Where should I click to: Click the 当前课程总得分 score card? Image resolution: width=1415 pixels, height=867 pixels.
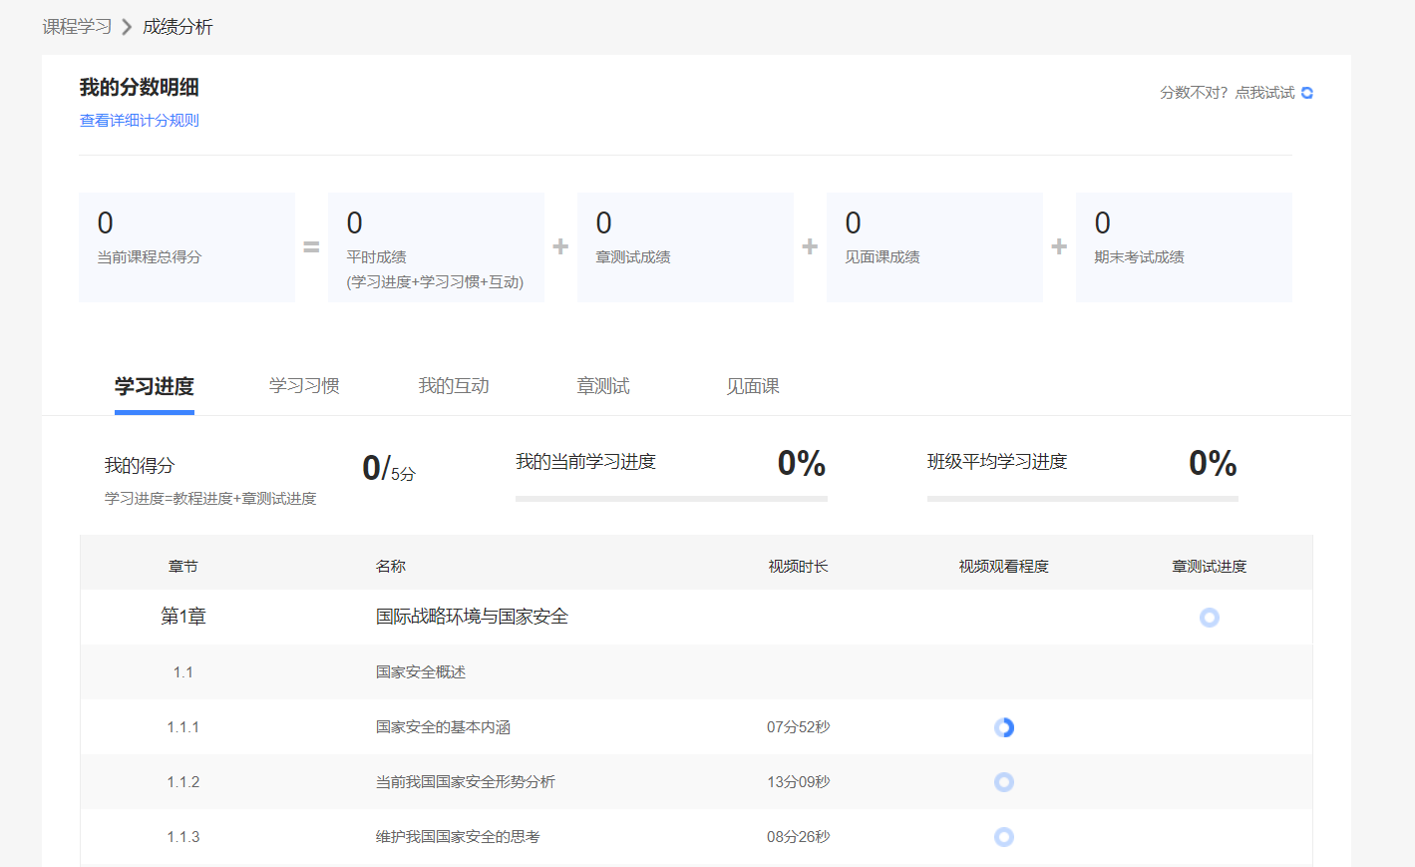187,247
